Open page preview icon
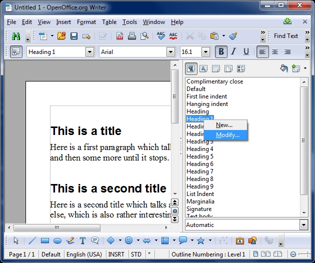Screen dimensions: 315x263 tap(144, 36)
